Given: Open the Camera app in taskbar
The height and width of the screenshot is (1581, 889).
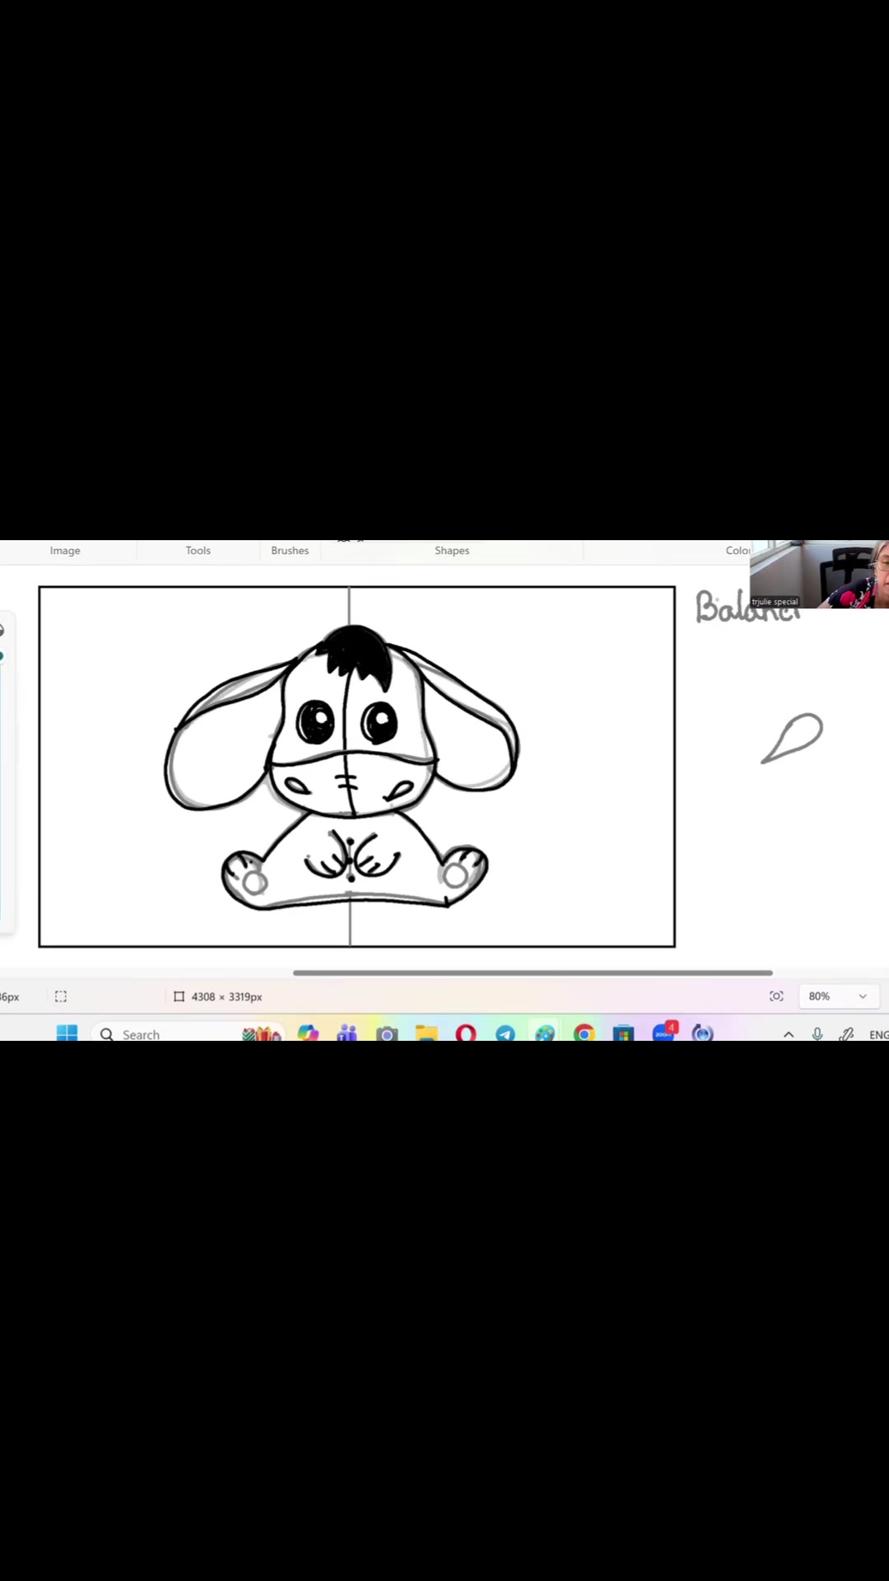Looking at the screenshot, I should 387,1033.
